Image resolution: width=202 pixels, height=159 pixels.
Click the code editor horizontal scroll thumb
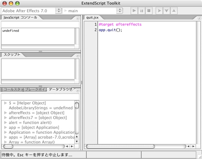click(120, 146)
